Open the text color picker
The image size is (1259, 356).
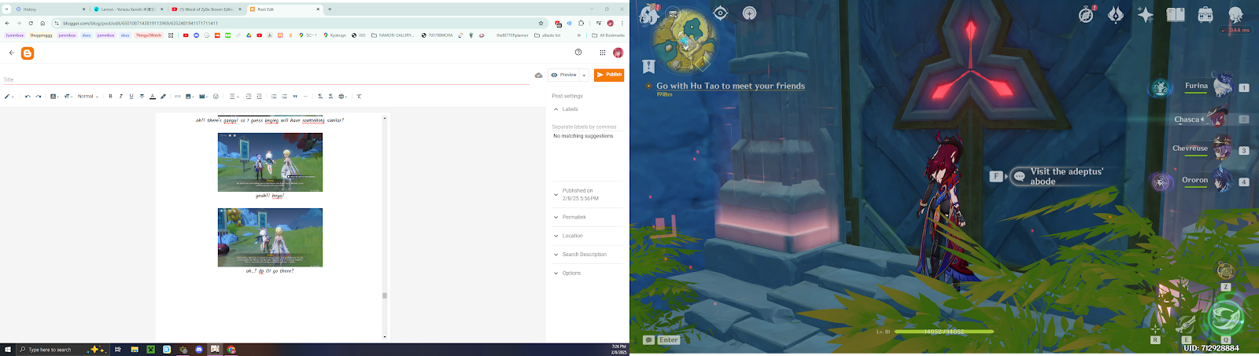point(153,97)
